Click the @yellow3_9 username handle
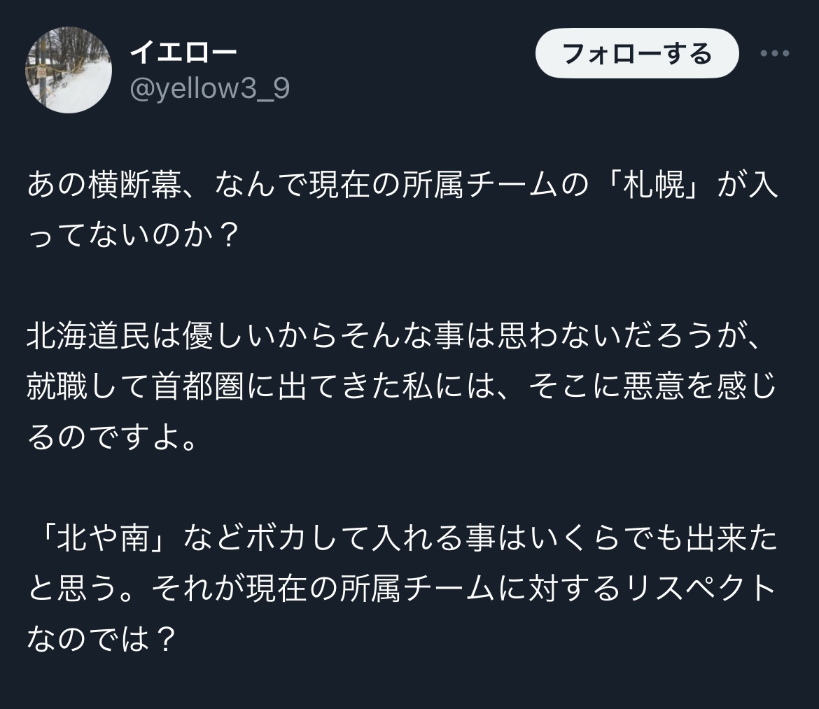Screen dimensions: 819x709 (x=209, y=89)
